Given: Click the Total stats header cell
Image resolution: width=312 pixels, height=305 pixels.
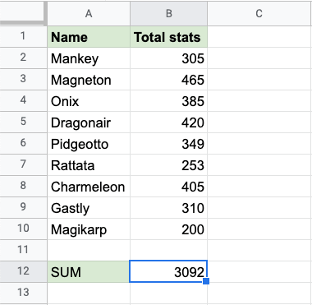Looking at the screenshot, I should [x=168, y=37].
